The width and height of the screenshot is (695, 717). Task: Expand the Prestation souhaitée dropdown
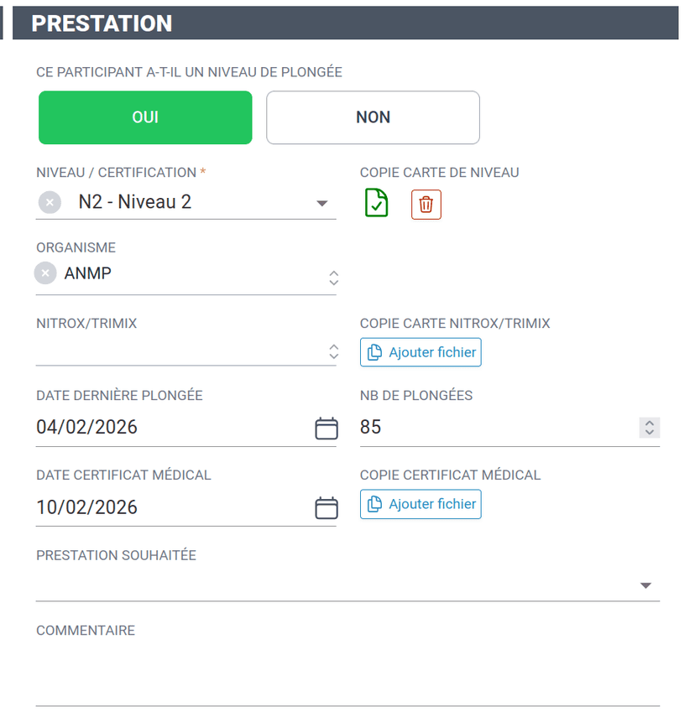645,585
